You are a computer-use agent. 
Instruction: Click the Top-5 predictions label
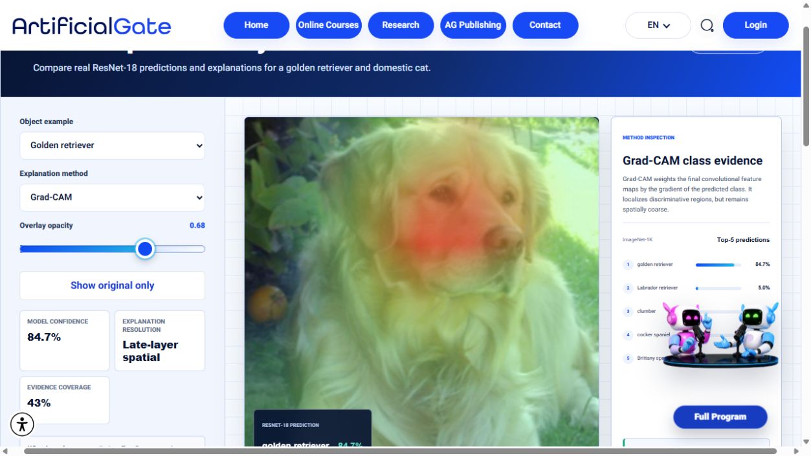(x=743, y=240)
